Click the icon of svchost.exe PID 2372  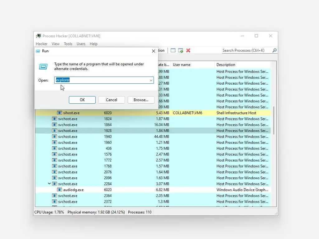click(x=54, y=201)
